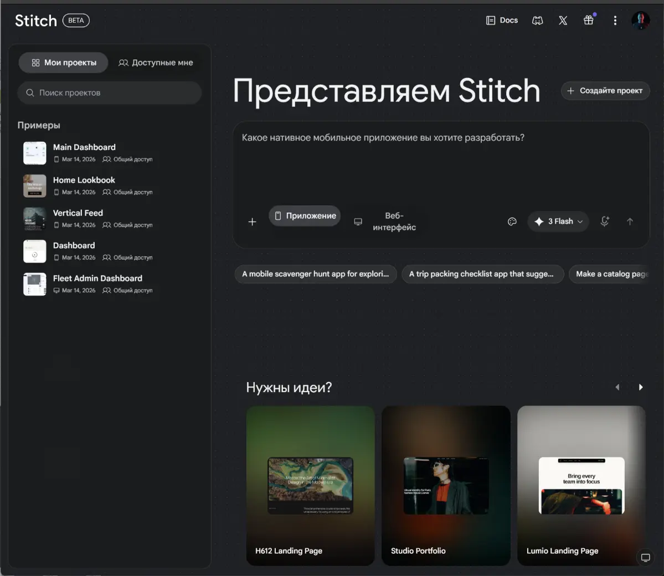Viewport: 664px width, 576px height.
Task: Click the plus attach icon in prompt box
Action: click(x=252, y=222)
